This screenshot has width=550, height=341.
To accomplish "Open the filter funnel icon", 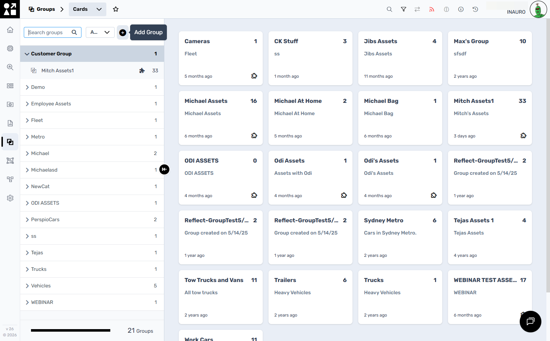I will point(404,9).
